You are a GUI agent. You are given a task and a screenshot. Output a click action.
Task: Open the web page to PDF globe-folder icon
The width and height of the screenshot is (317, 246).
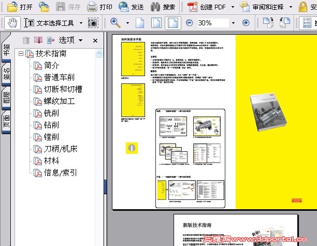pyautogui.click(x=44, y=7)
